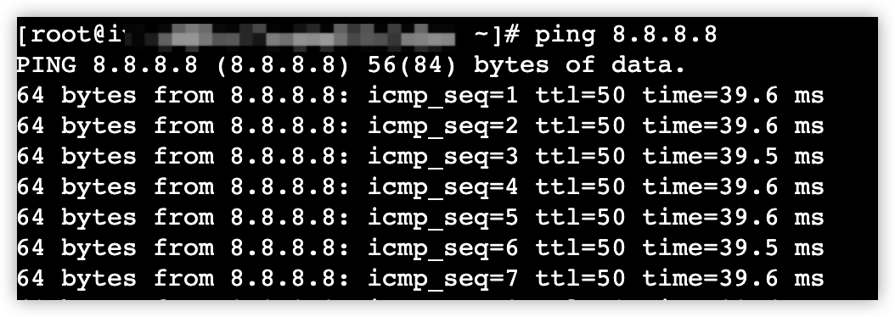Click the icmp_seq=6 text

pos(442,248)
